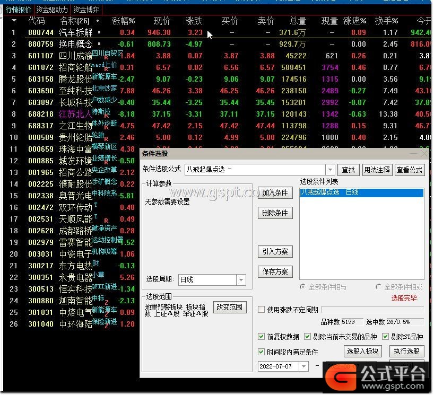This screenshot has width=434, height=395.
Task: Sort by 总量 column header
Action: [298, 21]
